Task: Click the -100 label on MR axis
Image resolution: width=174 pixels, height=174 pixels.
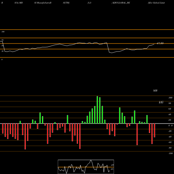Action: click(x=171, y=153)
